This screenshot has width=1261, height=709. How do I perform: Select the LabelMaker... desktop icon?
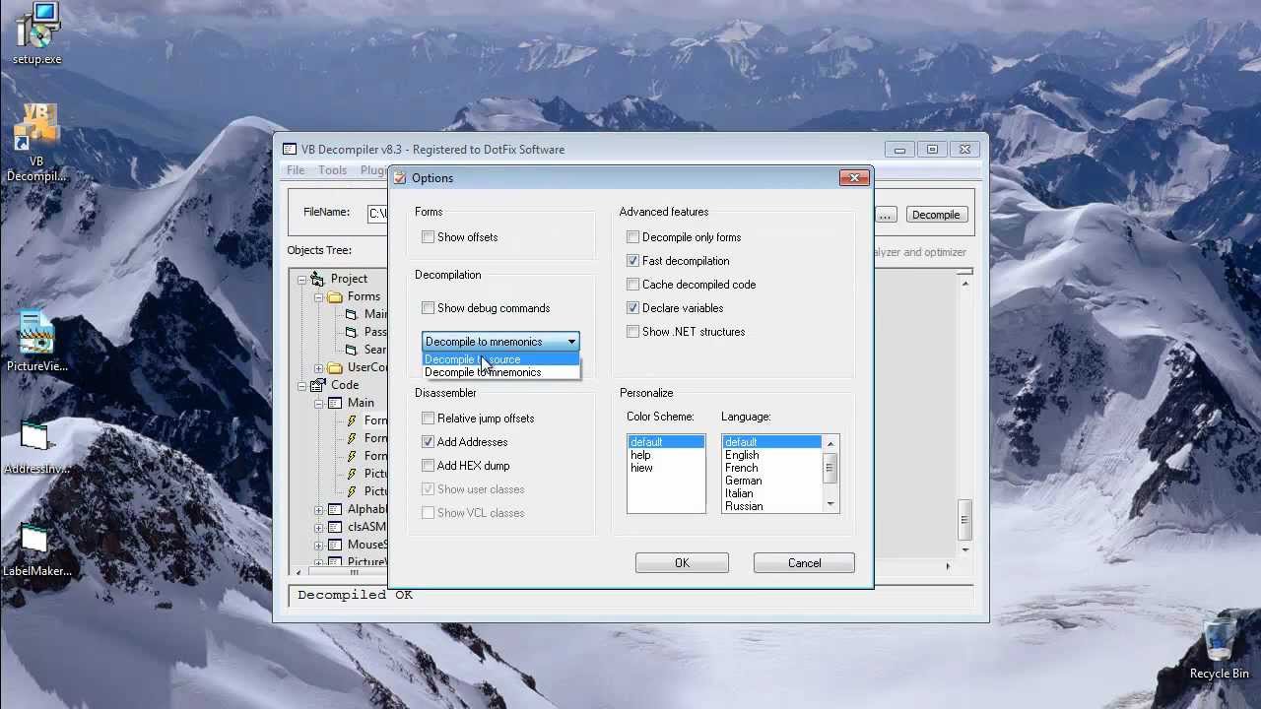[x=36, y=549]
